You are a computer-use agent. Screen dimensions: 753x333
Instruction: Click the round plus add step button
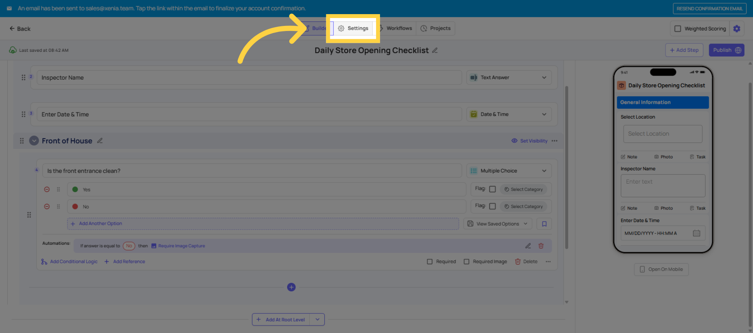coord(291,287)
